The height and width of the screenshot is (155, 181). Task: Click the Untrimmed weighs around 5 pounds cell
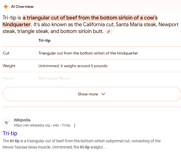[73, 66]
